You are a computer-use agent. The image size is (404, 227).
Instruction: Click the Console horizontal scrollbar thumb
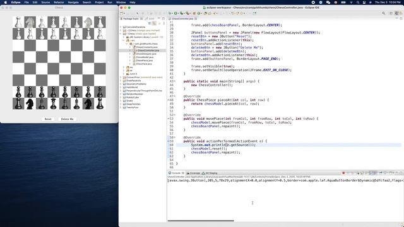click(201, 221)
